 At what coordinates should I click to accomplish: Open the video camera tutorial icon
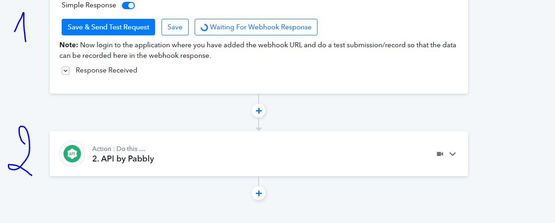tap(440, 154)
